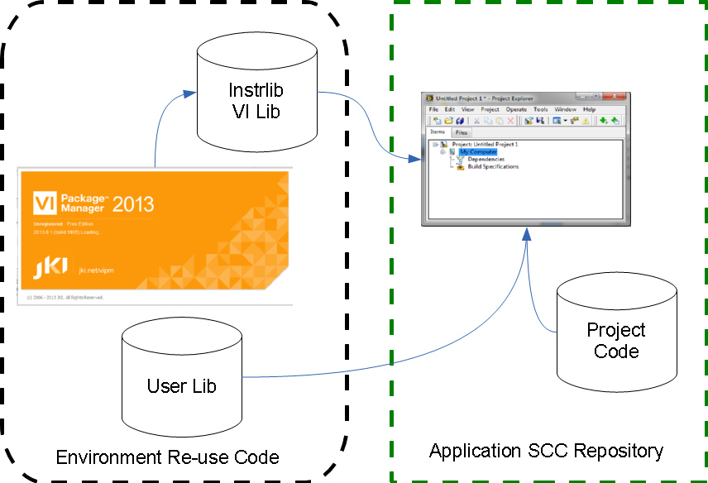The width and height of the screenshot is (708, 483).
Task: Click the Project Code cylinder
Action: click(x=617, y=332)
